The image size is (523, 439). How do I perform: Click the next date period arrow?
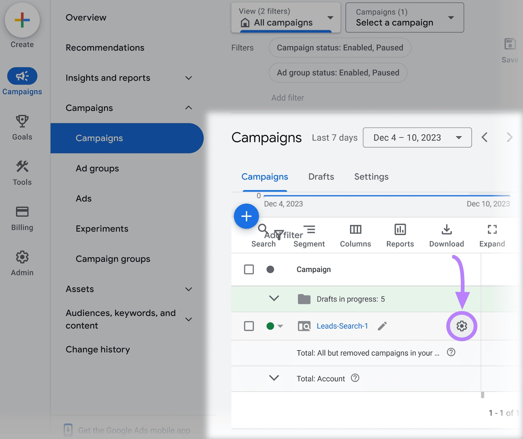coord(509,137)
